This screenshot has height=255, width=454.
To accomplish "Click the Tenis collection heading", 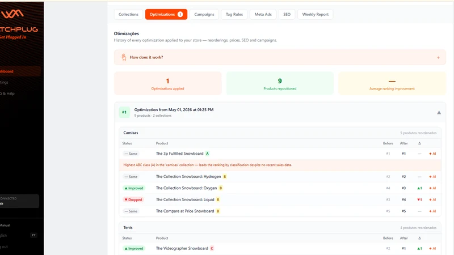I will point(128,228).
